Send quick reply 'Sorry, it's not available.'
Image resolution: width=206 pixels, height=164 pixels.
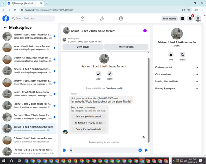89,129
